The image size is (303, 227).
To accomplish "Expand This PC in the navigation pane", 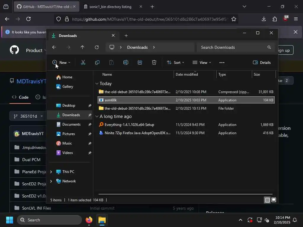I will (51, 172).
